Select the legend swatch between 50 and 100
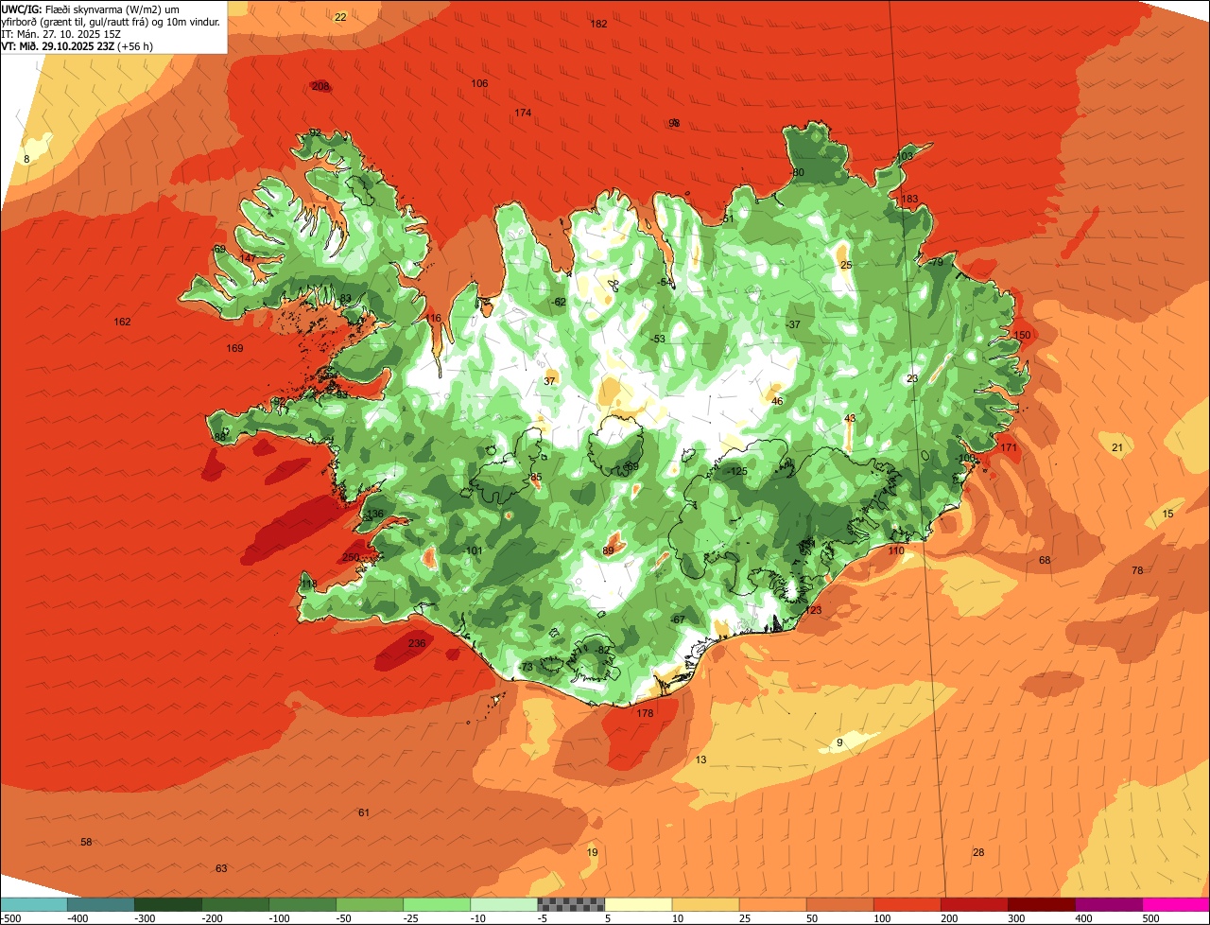The height and width of the screenshot is (925, 1210). click(x=839, y=904)
